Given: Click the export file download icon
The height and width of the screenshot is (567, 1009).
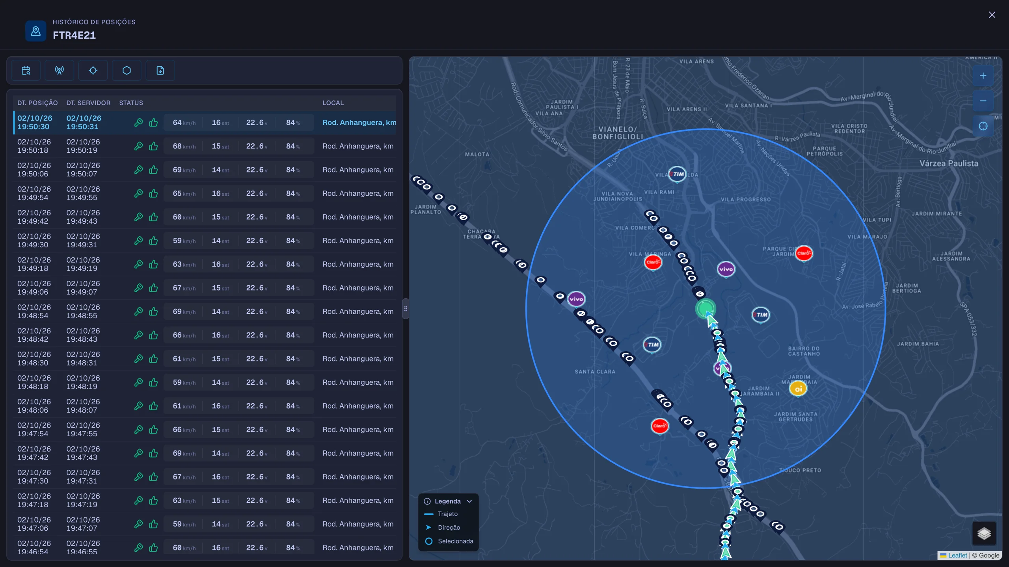Looking at the screenshot, I should pos(160,70).
